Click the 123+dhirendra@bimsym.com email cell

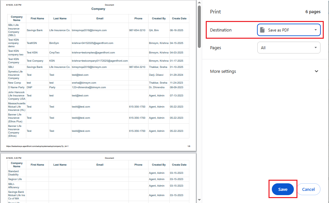click(89, 88)
